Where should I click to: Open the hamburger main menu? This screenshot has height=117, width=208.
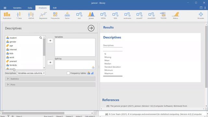pos(5,8)
